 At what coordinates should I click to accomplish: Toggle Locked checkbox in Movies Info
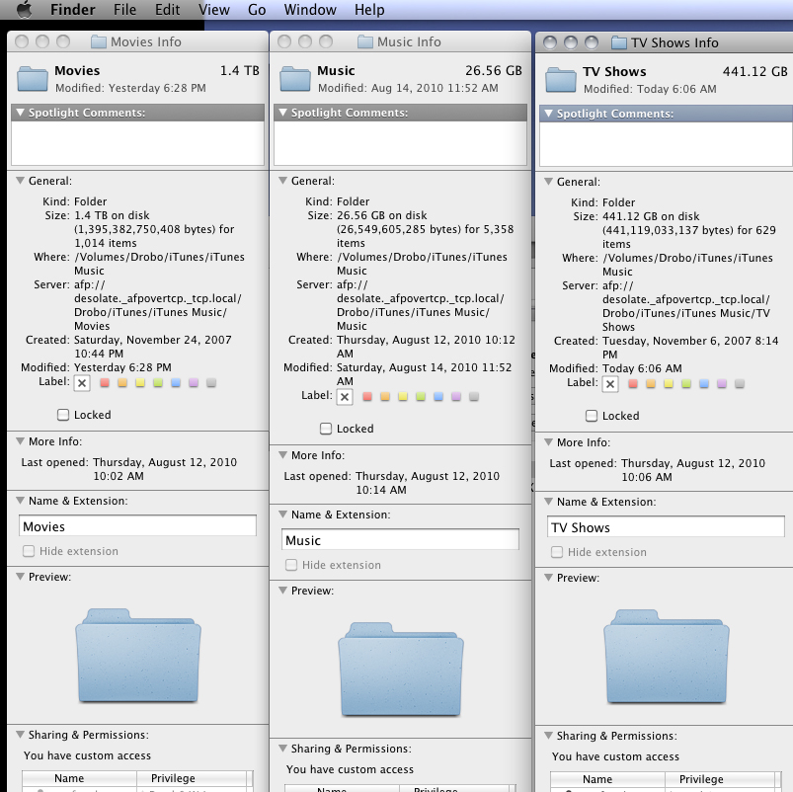(63, 415)
